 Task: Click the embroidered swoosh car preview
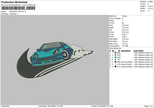tap(55, 60)
